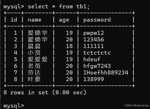Click the 'age' column header
150x109 pixels.
(x=64, y=20)
